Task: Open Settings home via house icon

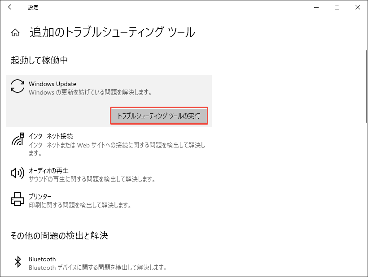Action: pos(15,33)
